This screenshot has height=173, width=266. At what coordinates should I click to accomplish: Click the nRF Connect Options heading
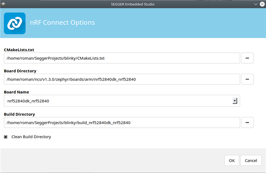click(x=62, y=22)
